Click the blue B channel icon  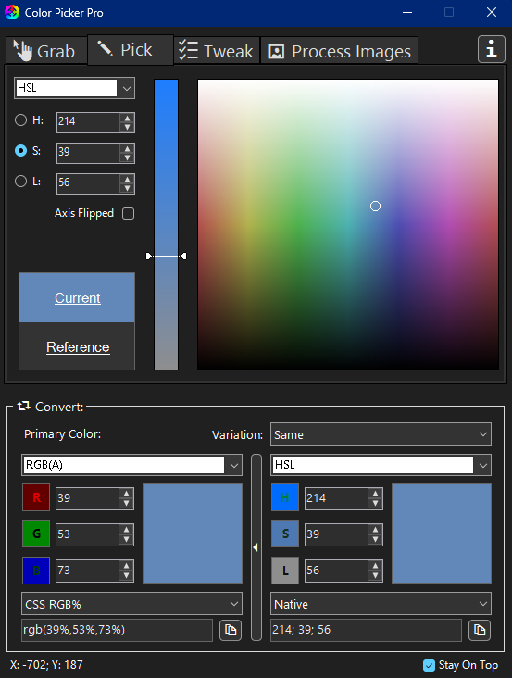click(x=36, y=571)
